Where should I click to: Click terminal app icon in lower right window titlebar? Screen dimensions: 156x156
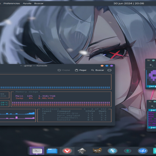pyautogui.click(x=150, y=101)
